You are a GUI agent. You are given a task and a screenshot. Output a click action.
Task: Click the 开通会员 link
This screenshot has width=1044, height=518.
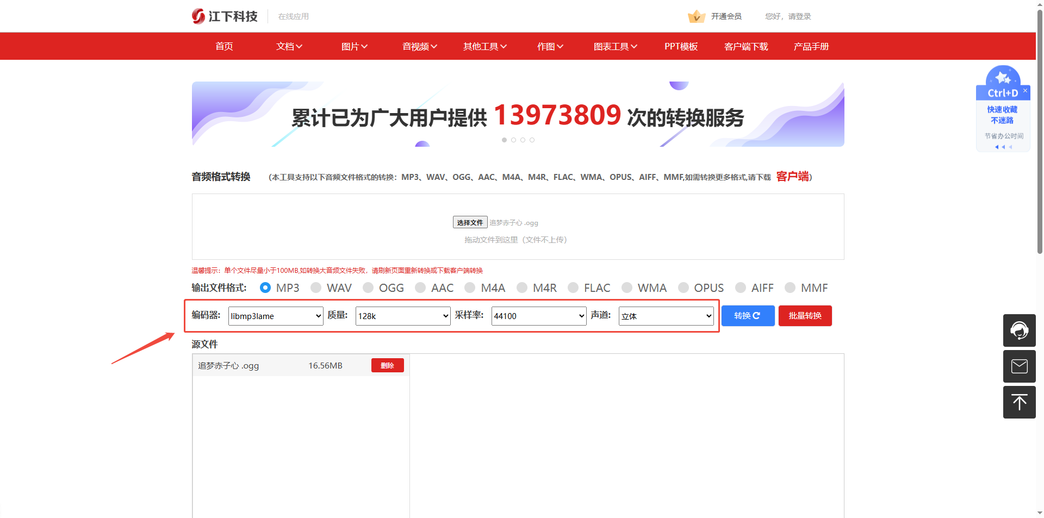pyautogui.click(x=726, y=16)
